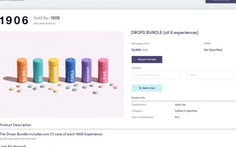Select the Product Description section heading
The height and width of the screenshot is (147, 236).
16,125
